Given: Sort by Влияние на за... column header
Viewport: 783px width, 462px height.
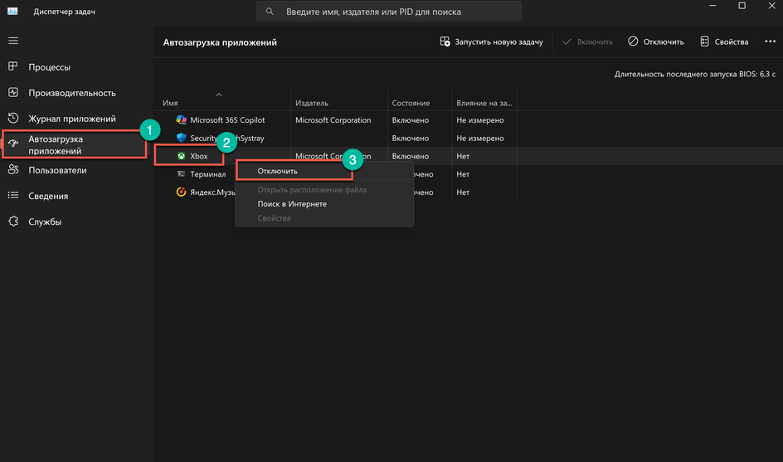Looking at the screenshot, I should [x=484, y=103].
